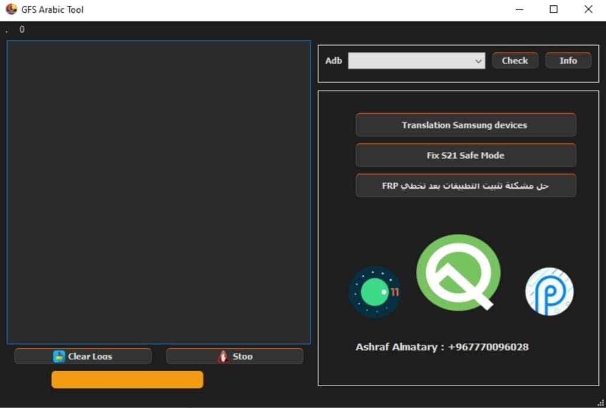Minimize the GFS Arabic Tool window
This screenshot has height=408, width=606.
(x=520, y=9)
